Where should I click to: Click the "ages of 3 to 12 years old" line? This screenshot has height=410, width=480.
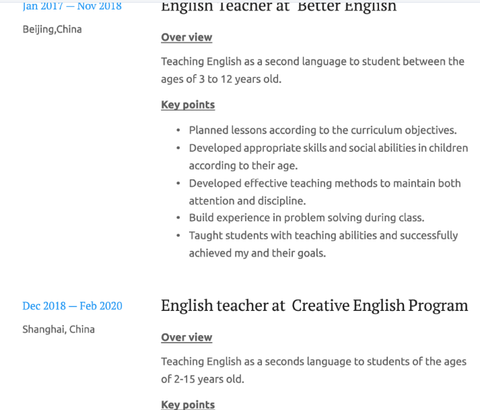pos(221,79)
